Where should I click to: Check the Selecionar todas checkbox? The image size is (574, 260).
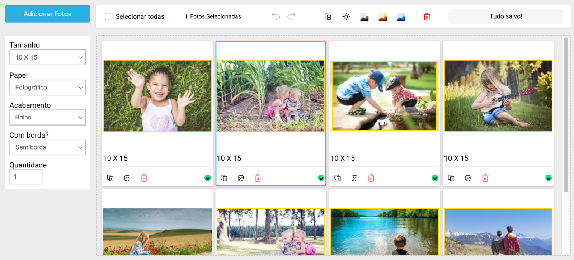(x=109, y=16)
